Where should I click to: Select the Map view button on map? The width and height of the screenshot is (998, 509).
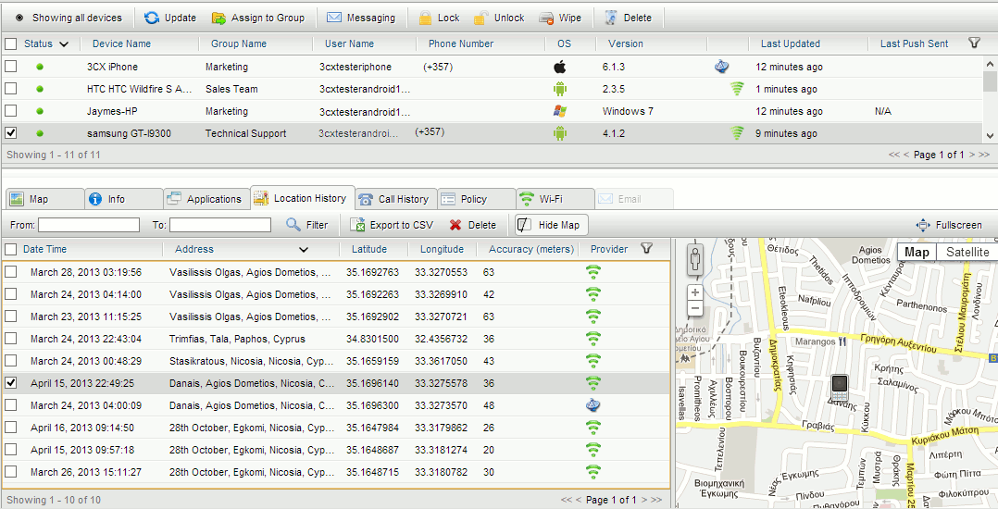coord(917,252)
